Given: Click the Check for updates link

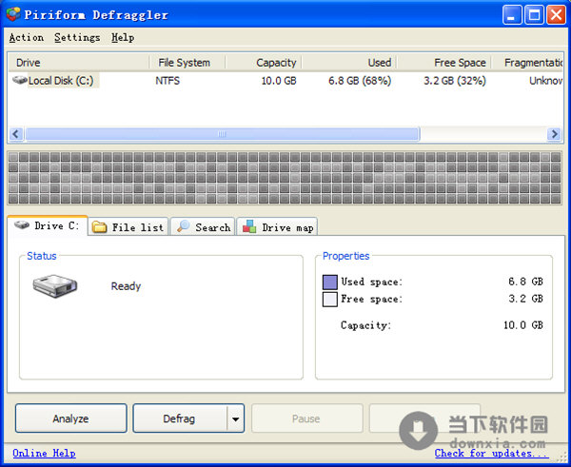Looking at the screenshot, I should 491,453.
